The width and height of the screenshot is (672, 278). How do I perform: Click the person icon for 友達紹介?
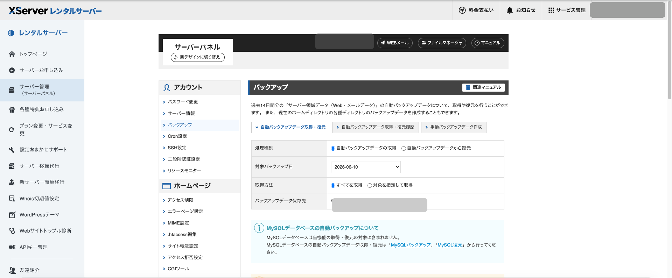coord(12,270)
